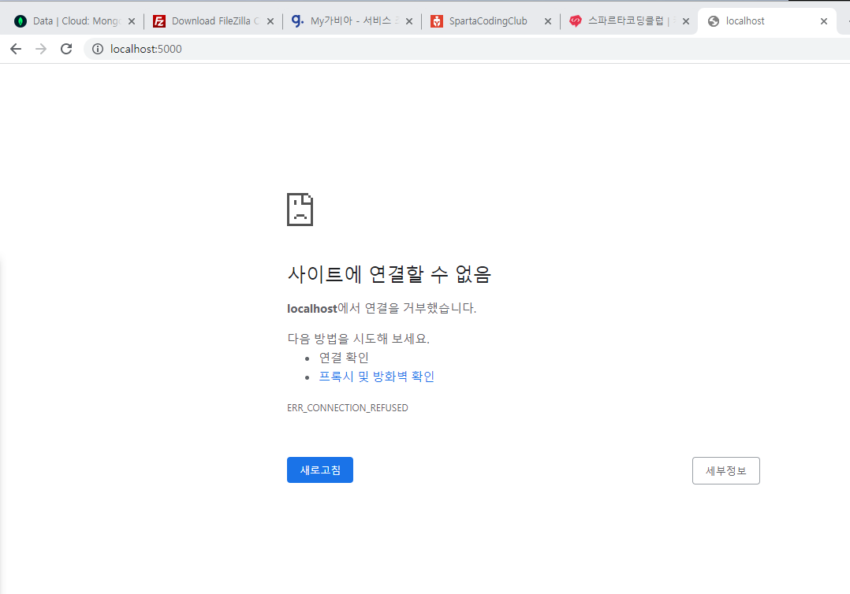850x594 pixels.
Task: Click the sad page error icon
Action: (300, 210)
